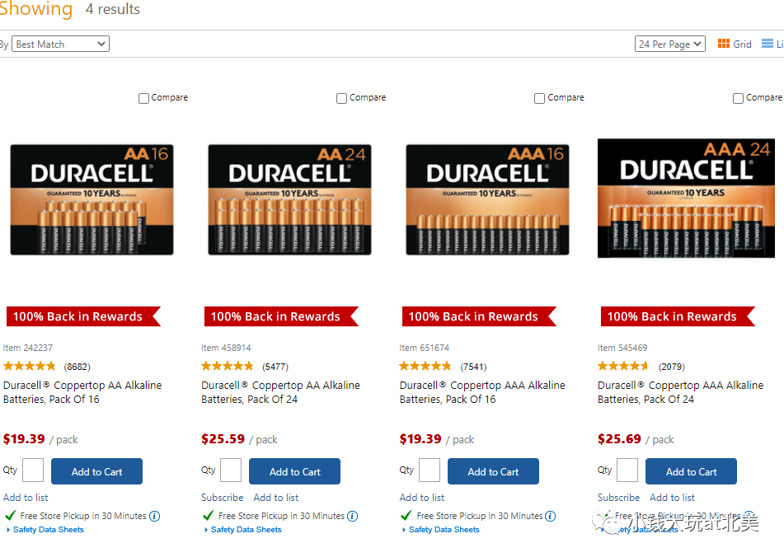The width and height of the screenshot is (784, 557).
Task: Open Coppertop AAA Pack Of 24 title
Action: click(680, 392)
